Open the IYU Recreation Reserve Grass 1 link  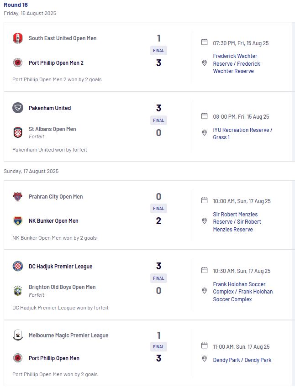[x=242, y=134]
